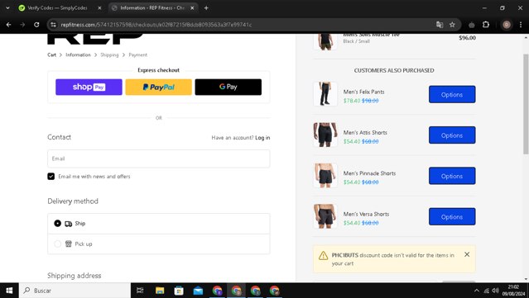
Task: Select the Pick up delivery radio button
Action: pyautogui.click(x=58, y=244)
